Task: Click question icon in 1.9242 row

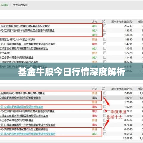Action: [x=105, y=30]
